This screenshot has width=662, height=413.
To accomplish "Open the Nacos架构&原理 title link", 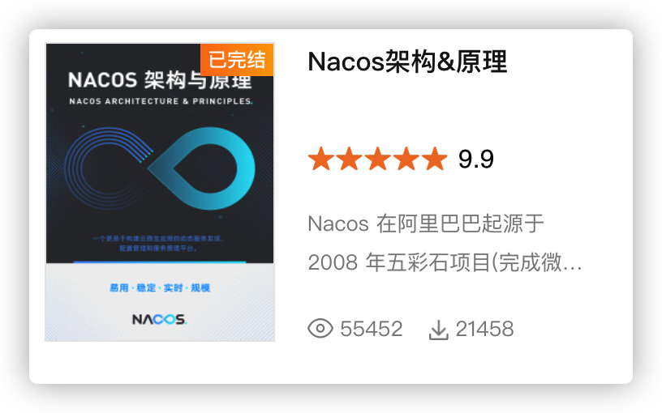I will coord(407,62).
